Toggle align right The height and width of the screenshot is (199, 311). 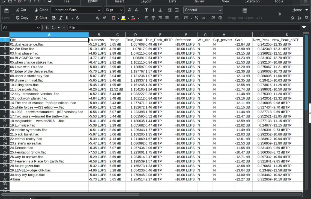coord(160,18)
